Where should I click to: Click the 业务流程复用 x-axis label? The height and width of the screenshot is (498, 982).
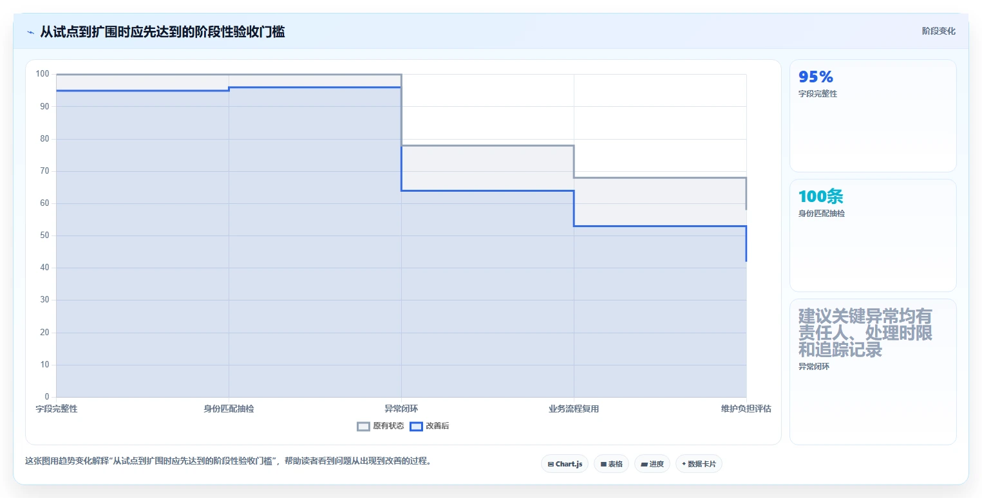click(x=574, y=409)
